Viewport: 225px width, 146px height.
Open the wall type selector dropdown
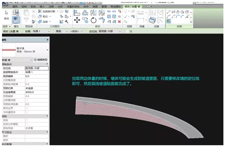pos(47,50)
